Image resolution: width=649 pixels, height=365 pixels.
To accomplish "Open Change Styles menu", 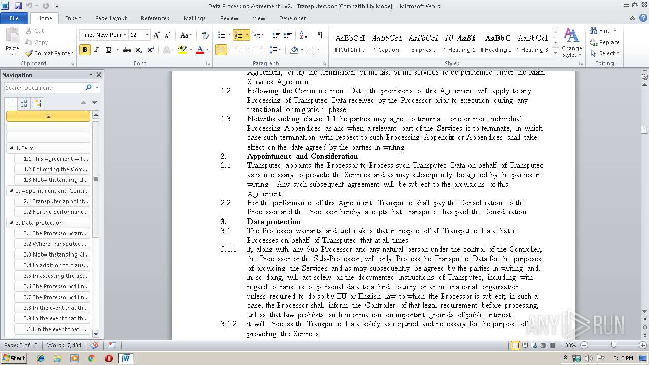I will pyautogui.click(x=571, y=43).
